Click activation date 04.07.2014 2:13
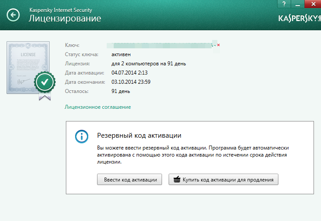 (x=130, y=73)
